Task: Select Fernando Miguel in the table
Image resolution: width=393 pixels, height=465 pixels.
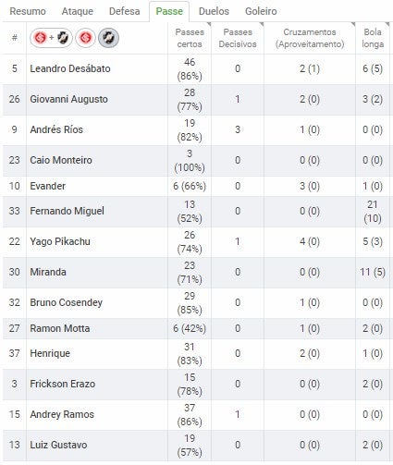Action: 67,211
